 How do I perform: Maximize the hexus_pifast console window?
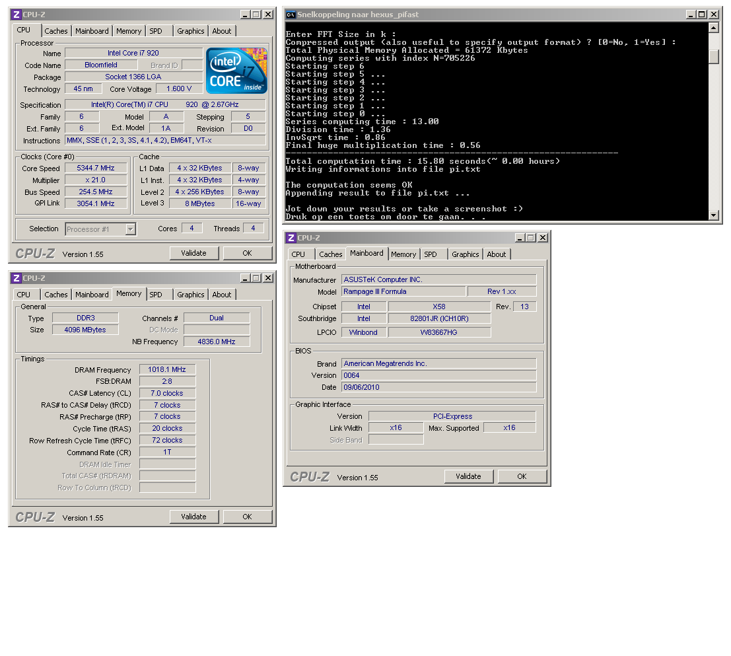(701, 15)
